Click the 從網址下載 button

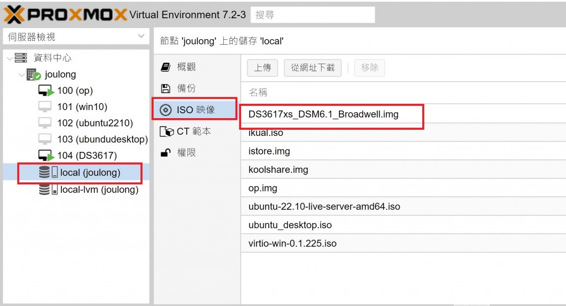coord(313,68)
